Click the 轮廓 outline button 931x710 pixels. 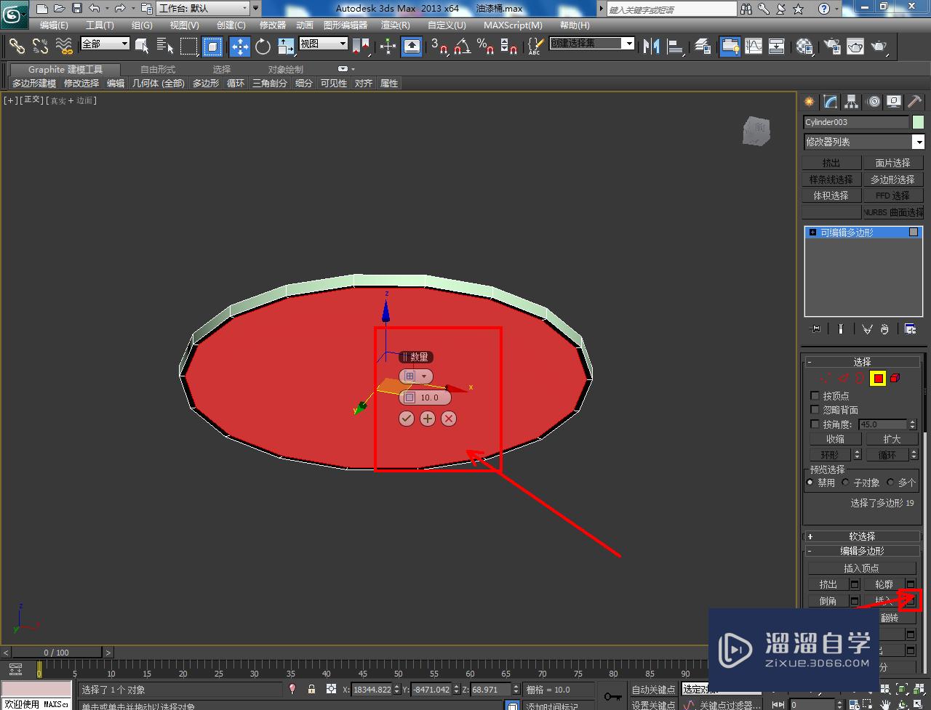tap(884, 584)
